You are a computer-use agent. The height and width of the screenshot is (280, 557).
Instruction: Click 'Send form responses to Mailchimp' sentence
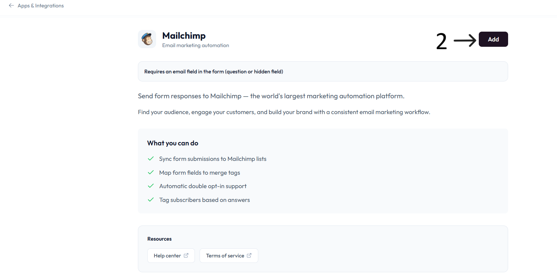pos(271,96)
